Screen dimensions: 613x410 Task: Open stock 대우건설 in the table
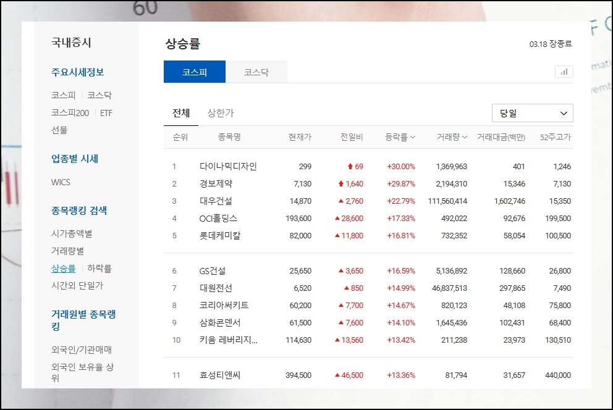click(x=216, y=201)
